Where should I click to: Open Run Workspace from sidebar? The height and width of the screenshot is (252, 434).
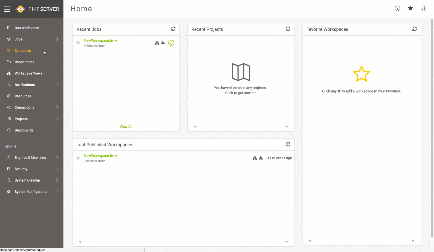click(27, 28)
